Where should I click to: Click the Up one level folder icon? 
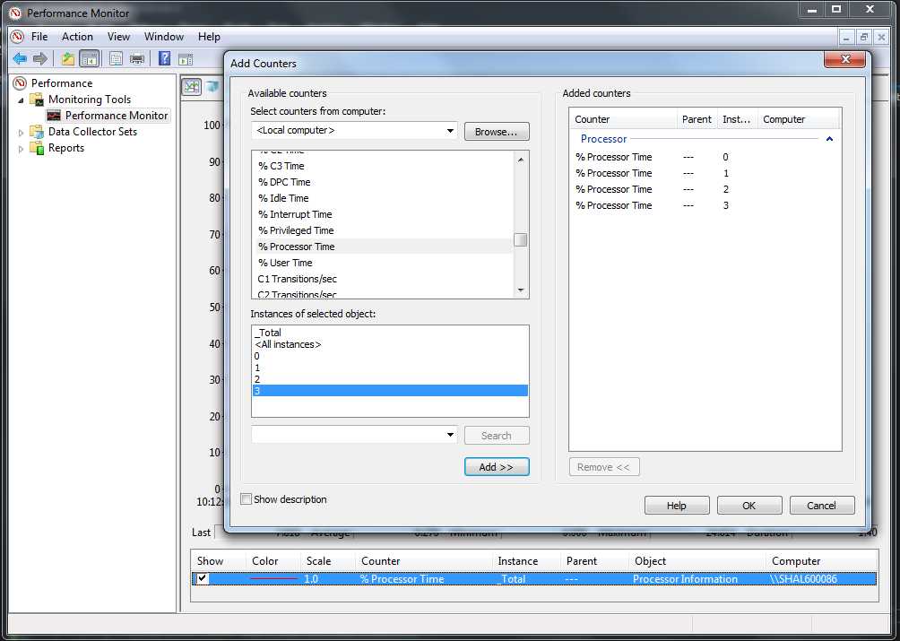tap(68, 58)
